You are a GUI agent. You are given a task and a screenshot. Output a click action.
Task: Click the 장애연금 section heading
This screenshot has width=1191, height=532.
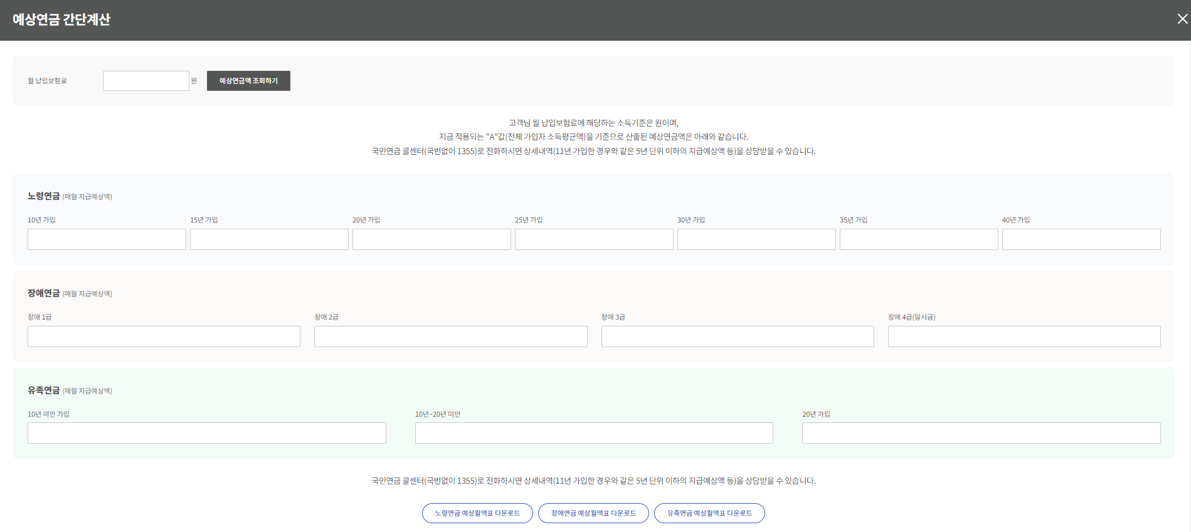(43, 293)
